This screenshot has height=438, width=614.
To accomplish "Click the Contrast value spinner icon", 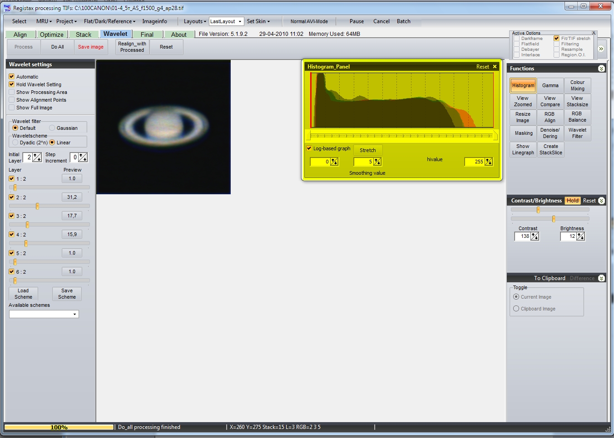I will coord(535,236).
